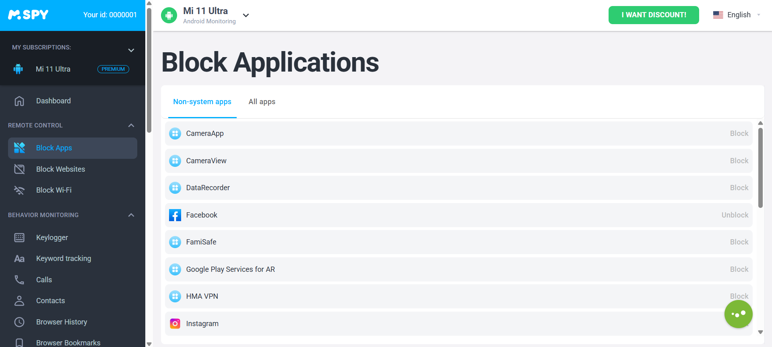
Task: Click the 'Your id: 0000001' text
Action: click(110, 15)
